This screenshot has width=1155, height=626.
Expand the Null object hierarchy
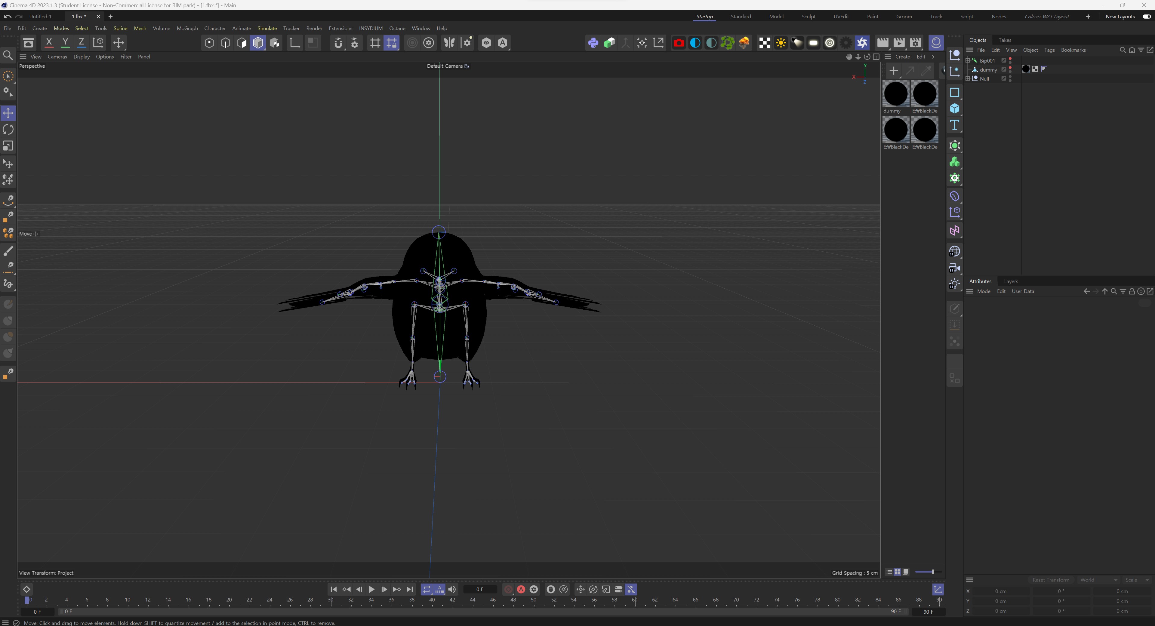(968, 78)
